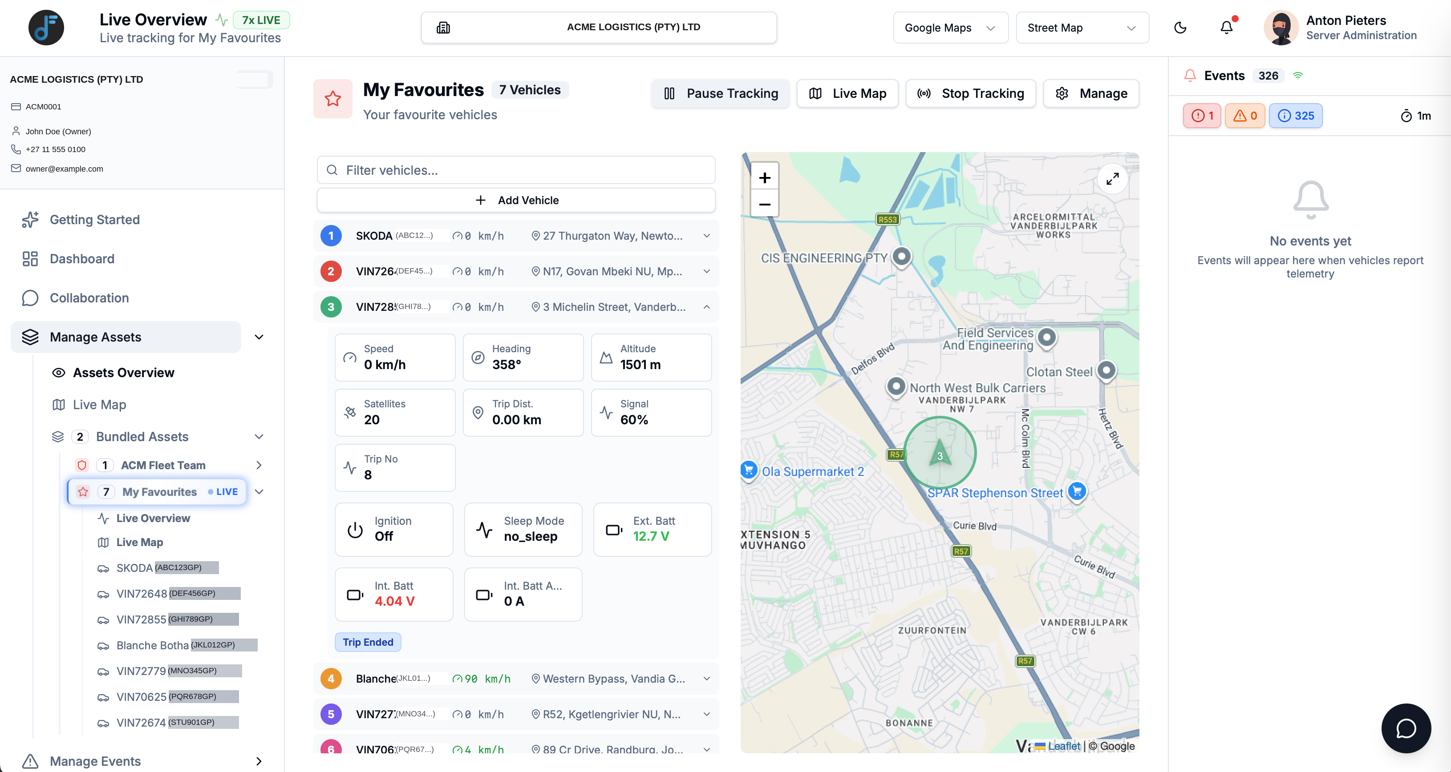This screenshot has width=1451, height=772.
Task: Select VIN72779 in sidebar tree
Action: [170, 671]
